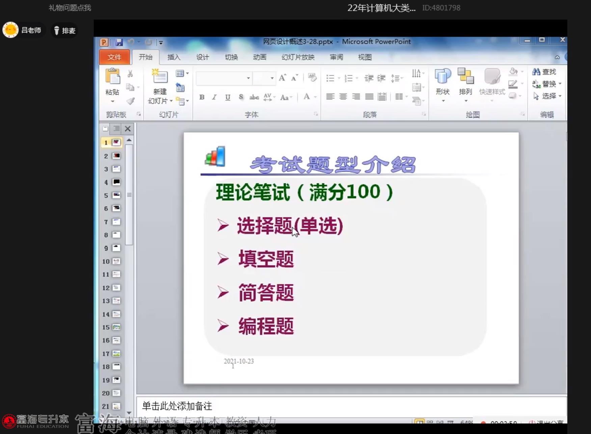This screenshot has height=434, width=591.
Task: Click the Decrease Font Size icon
Action: click(x=294, y=78)
